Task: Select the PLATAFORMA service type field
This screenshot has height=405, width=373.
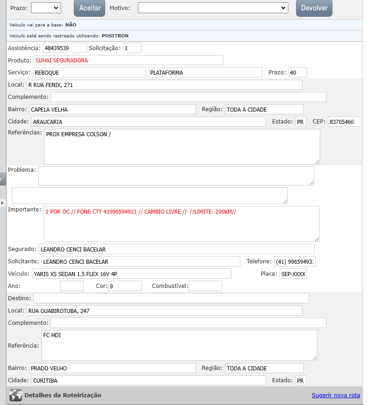Action: pyautogui.click(x=205, y=72)
